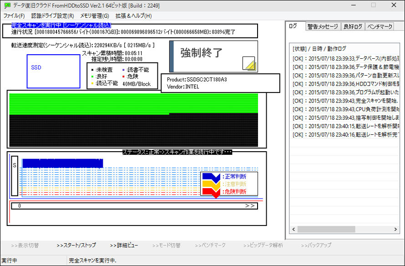Select log row パターン自動更新
The width and height of the screenshot is (405, 266).
pyautogui.click(x=345, y=76)
